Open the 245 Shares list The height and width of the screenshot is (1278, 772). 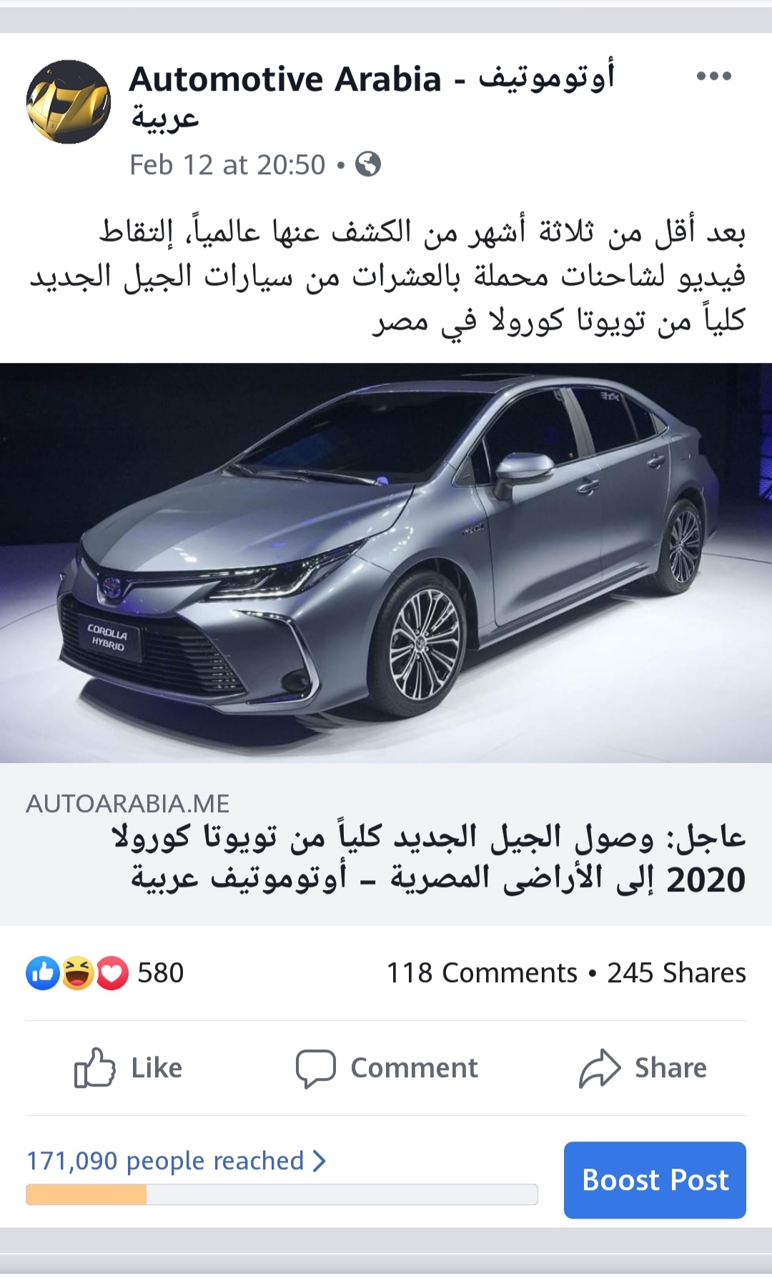676,973
